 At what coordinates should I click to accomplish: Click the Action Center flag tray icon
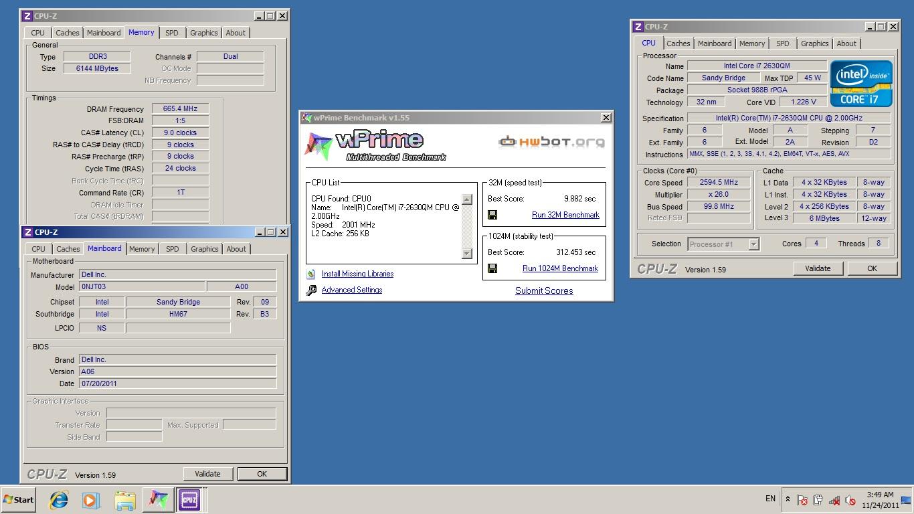[x=802, y=500]
